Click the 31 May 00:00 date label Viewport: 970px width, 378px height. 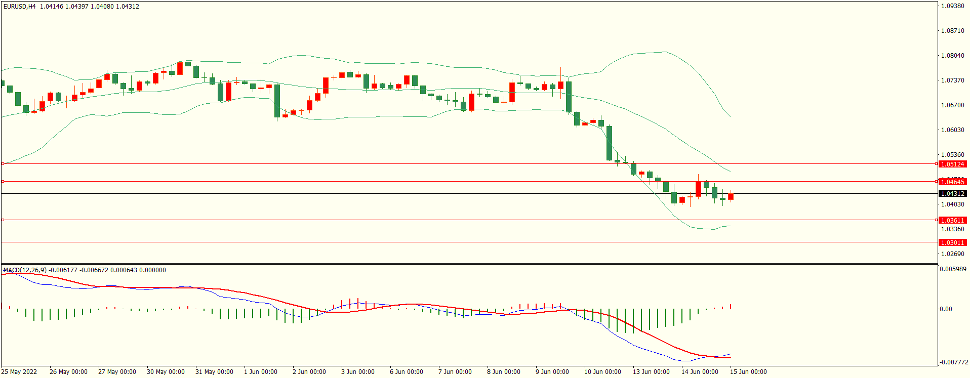[x=214, y=372]
